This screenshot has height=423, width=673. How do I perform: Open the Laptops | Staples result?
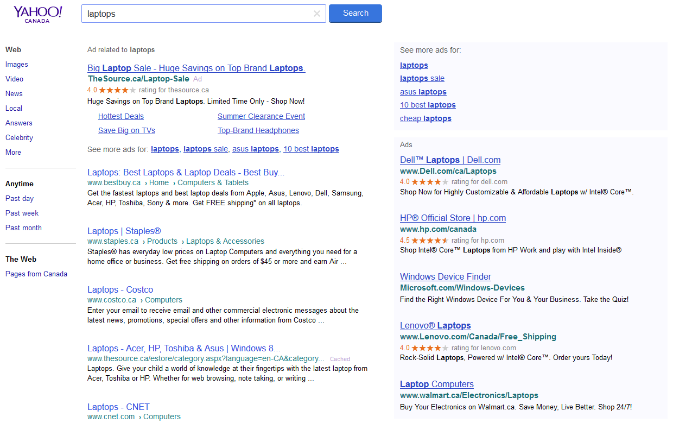[x=124, y=231]
